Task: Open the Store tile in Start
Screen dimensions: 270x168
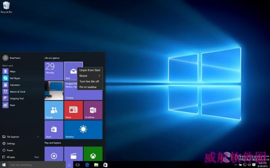Action: [x=54, y=130]
